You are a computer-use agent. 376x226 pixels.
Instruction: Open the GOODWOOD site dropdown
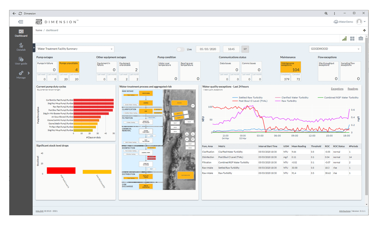point(335,49)
